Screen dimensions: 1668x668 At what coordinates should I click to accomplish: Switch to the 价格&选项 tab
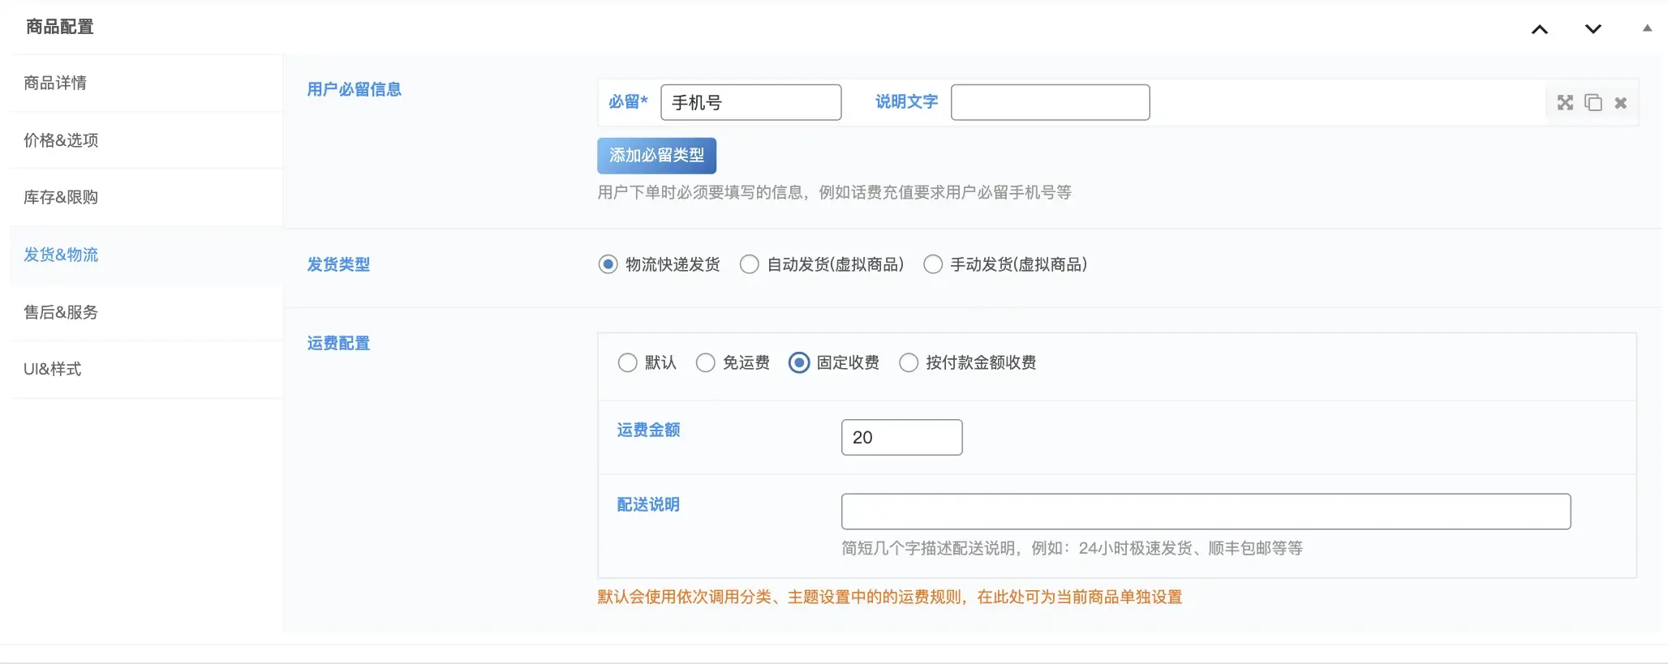(61, 140)
